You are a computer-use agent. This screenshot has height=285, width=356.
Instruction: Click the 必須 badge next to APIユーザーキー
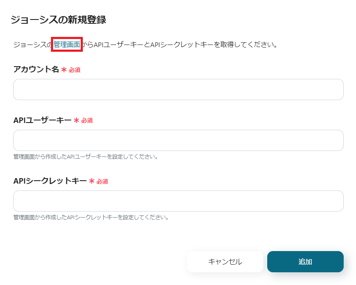tap(87, 120)
